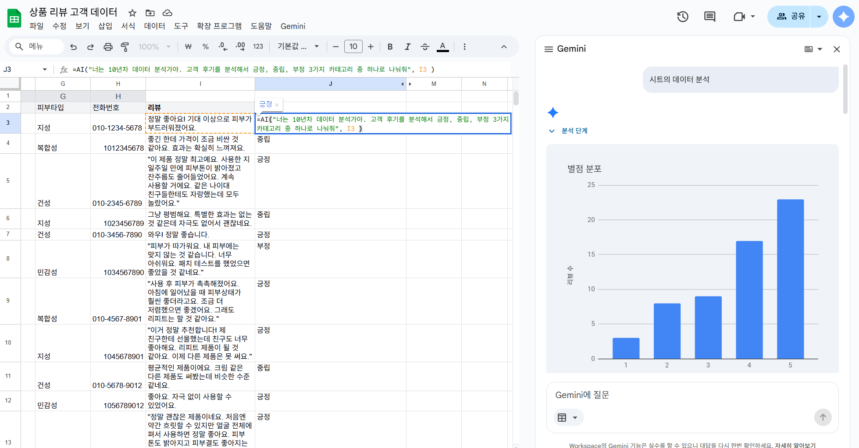Click the paint format tool
Image resolution: width=859 pixels, height=448 pixels.
125,46
